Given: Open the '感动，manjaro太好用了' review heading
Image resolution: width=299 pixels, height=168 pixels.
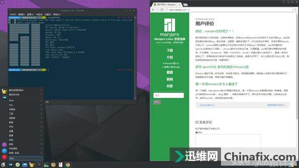Looking at the screenshot, I should (x=214, y=31).
